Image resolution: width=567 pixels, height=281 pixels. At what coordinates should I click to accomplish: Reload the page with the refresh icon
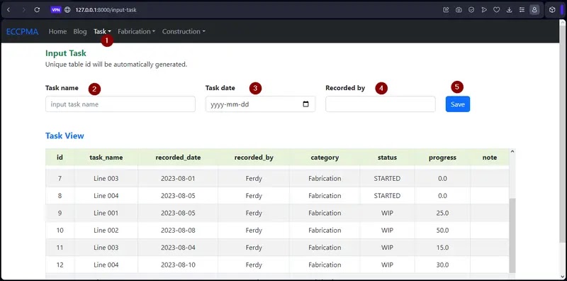[x=37, y=10]
